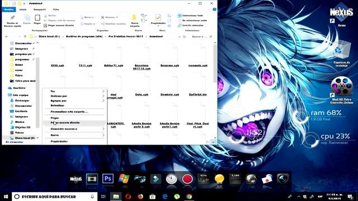Screen dimensions: 358x201
Task: Choose Pegar in the context menu
Action: coord(74,118)
